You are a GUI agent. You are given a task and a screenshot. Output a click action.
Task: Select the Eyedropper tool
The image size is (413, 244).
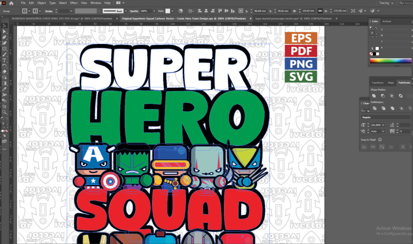pyautogui.click(x=4, y=89)
